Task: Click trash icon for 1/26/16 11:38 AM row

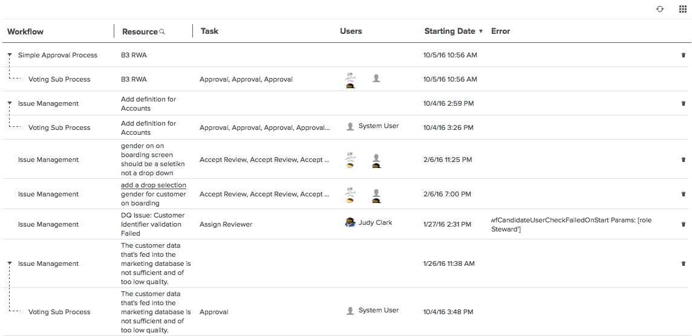Action: pyautogui.click(x=684, y=263)
